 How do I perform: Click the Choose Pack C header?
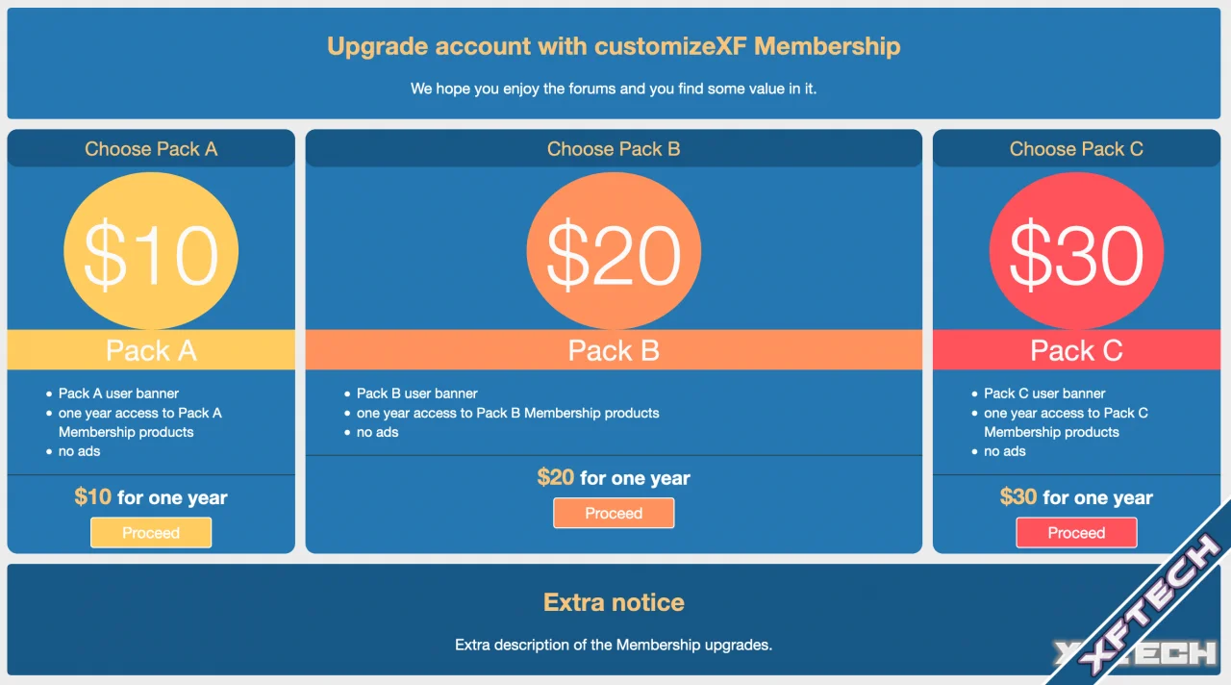1076,148
